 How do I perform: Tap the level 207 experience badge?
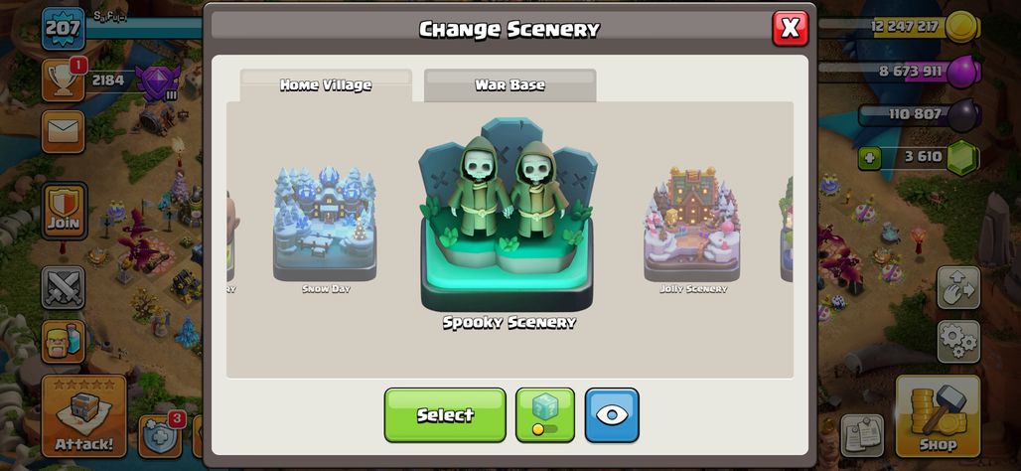coord(64,28)
